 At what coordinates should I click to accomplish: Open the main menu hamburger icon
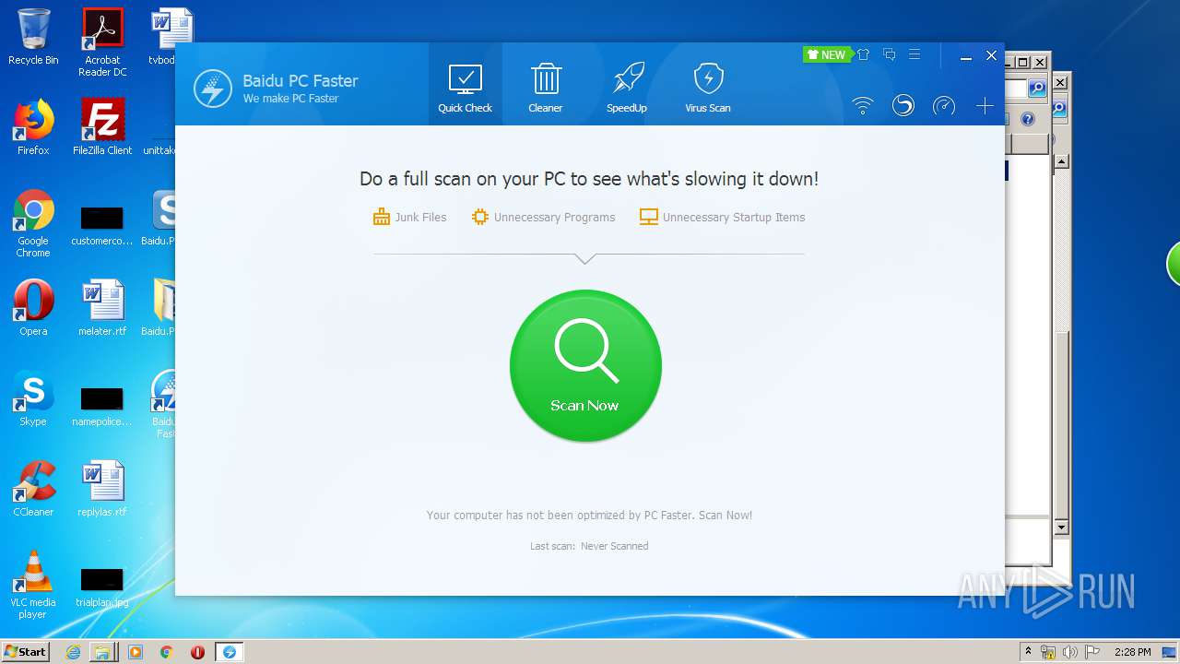(914, 54)
